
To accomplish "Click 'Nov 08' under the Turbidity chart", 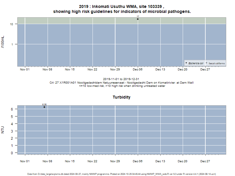I will tap(47, 161).
